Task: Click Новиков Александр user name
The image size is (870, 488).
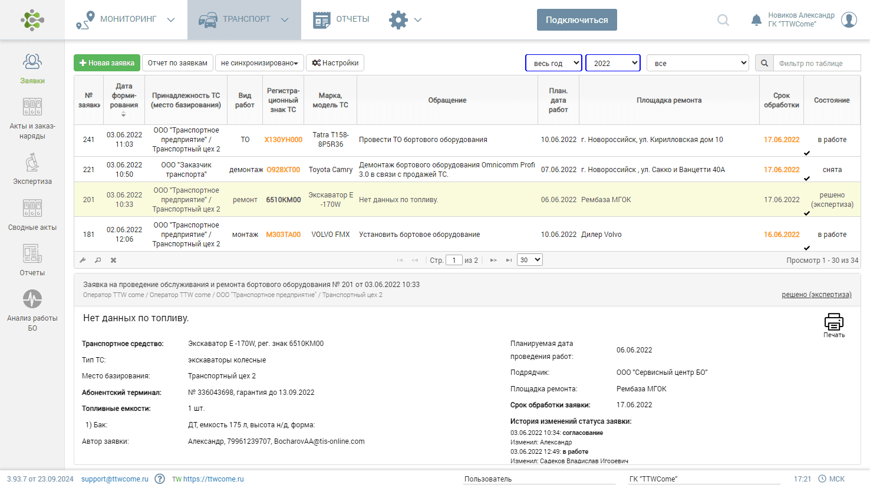Action: click(801, 15)
